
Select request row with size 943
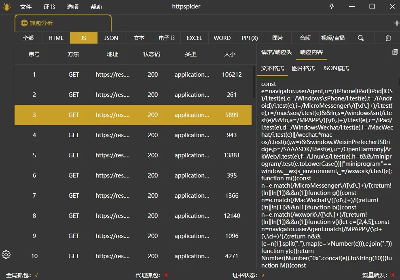click(x=133, y=135)
